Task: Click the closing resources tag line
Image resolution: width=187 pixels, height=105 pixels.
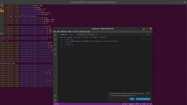Action: pyautogui.click(x=69, y=45)
